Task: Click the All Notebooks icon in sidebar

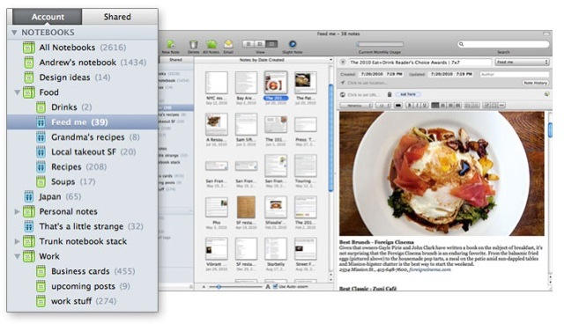Action: click(x=29, y=48)
